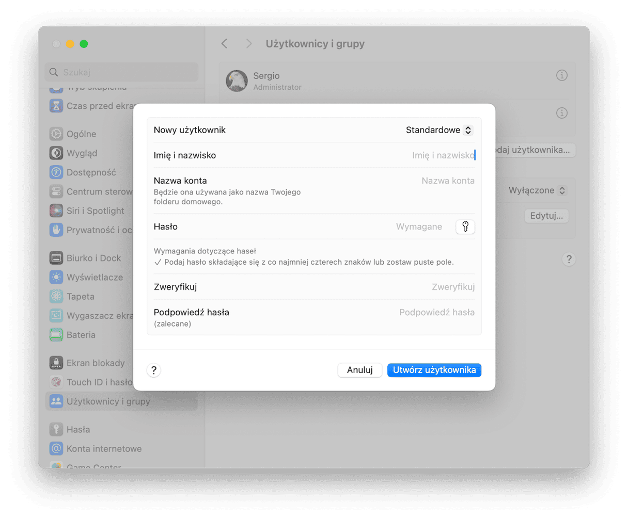The image size is (628, 519).
Task: Click the Wygaszacz ekranu icon
Action: pyautogui.click(x=56, y=315)
